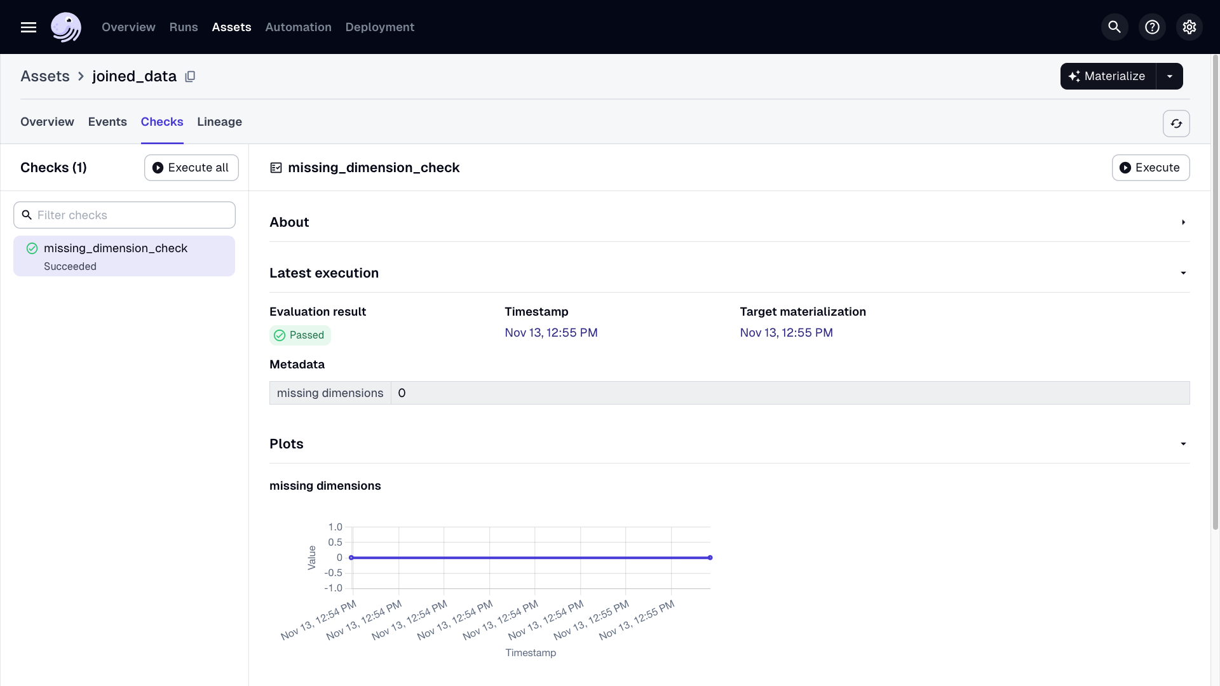Click the refresh icon button

[x=1176, y=123]
